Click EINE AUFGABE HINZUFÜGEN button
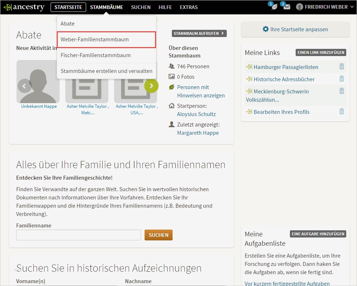 [x=318, y=234]
